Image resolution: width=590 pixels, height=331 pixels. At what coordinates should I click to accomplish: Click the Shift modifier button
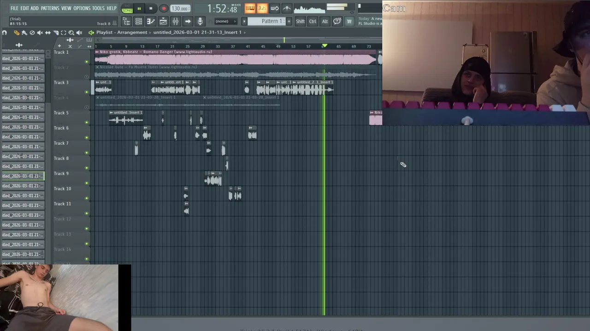point(300,21)
